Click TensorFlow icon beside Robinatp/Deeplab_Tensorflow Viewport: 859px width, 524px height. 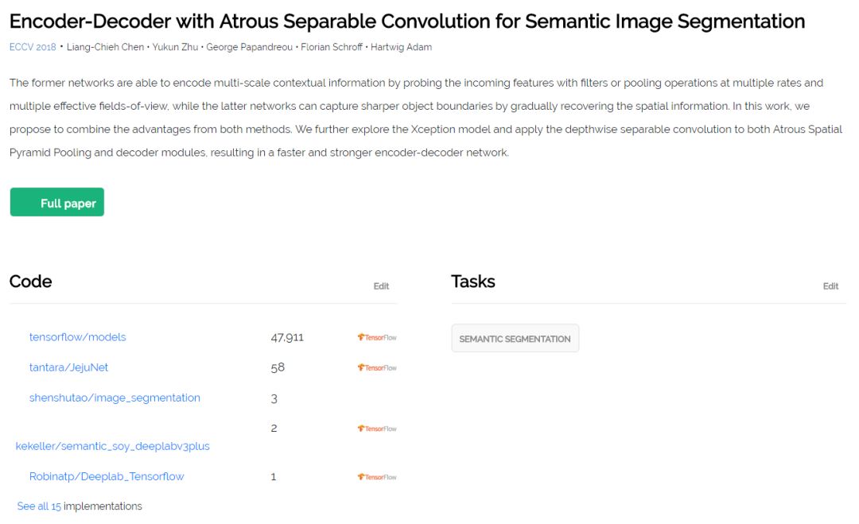click(377, 477)
